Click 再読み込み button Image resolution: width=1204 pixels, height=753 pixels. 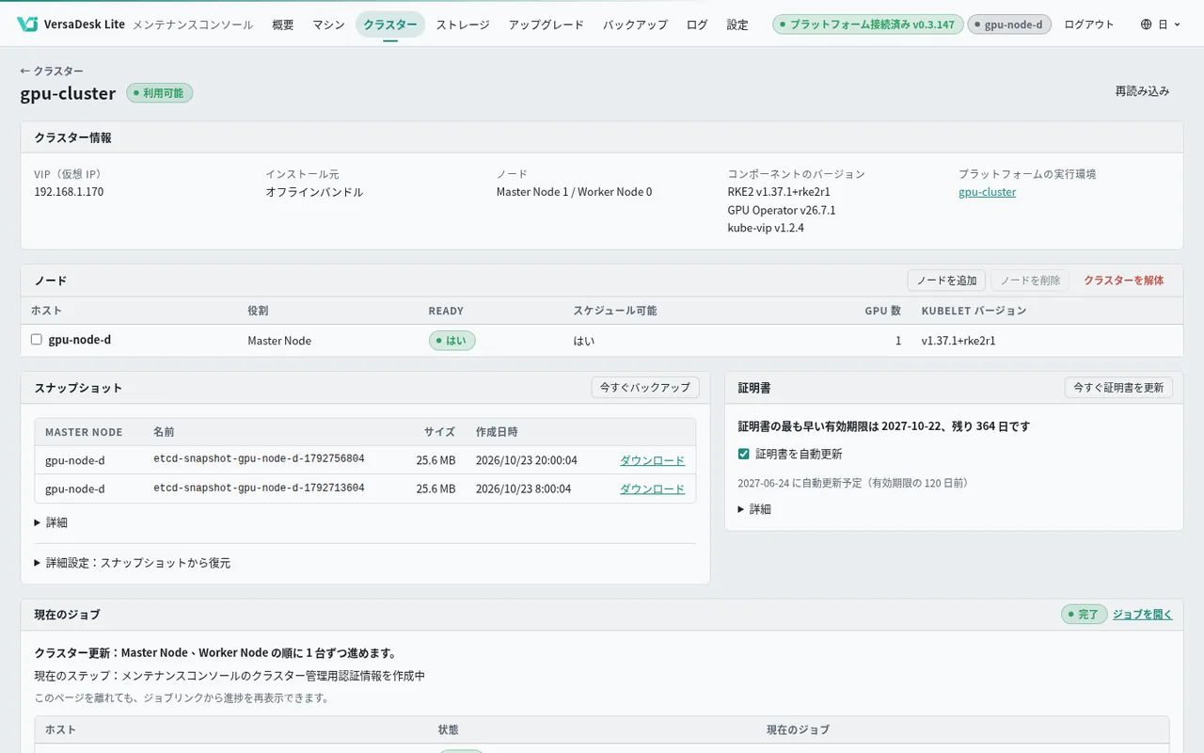click(1142, 91)
